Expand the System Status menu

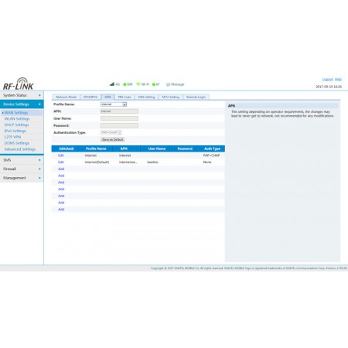coord(22,95)
